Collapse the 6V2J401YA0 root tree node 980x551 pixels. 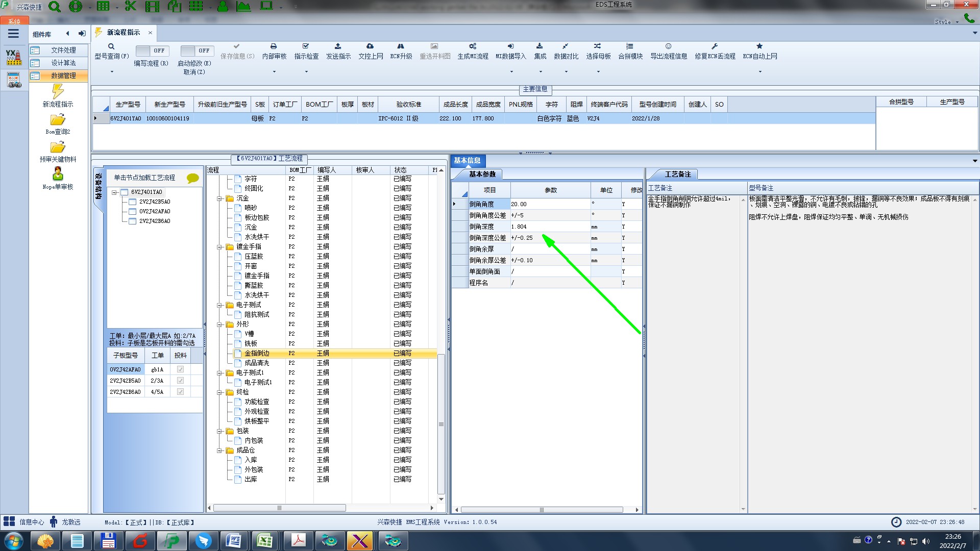coord(114,192)
